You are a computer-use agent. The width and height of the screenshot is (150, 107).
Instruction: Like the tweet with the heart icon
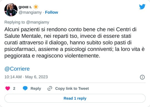(8, 88)
